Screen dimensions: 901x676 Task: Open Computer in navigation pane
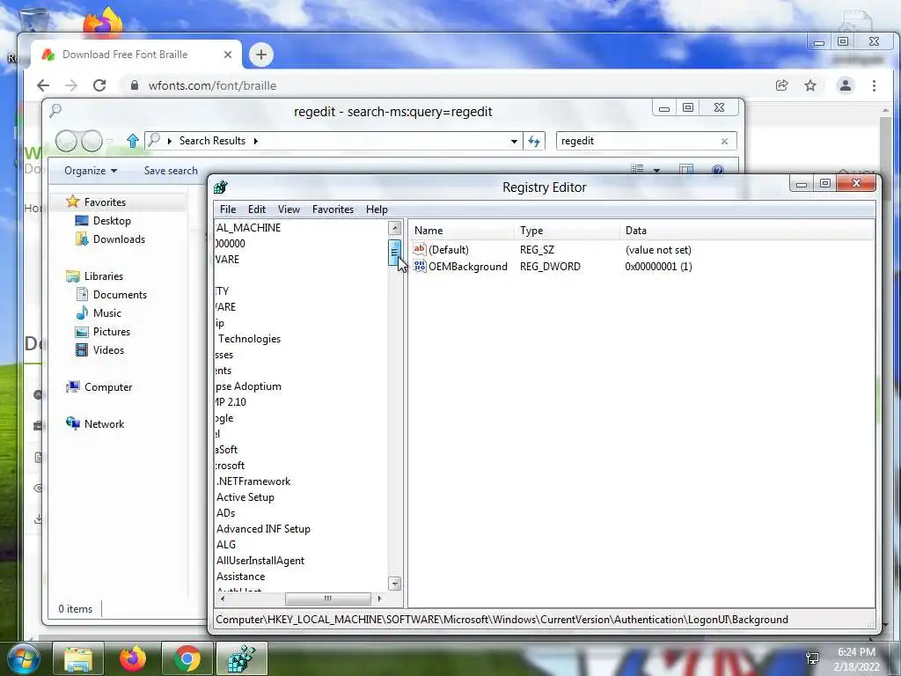(x=108, y=387)
